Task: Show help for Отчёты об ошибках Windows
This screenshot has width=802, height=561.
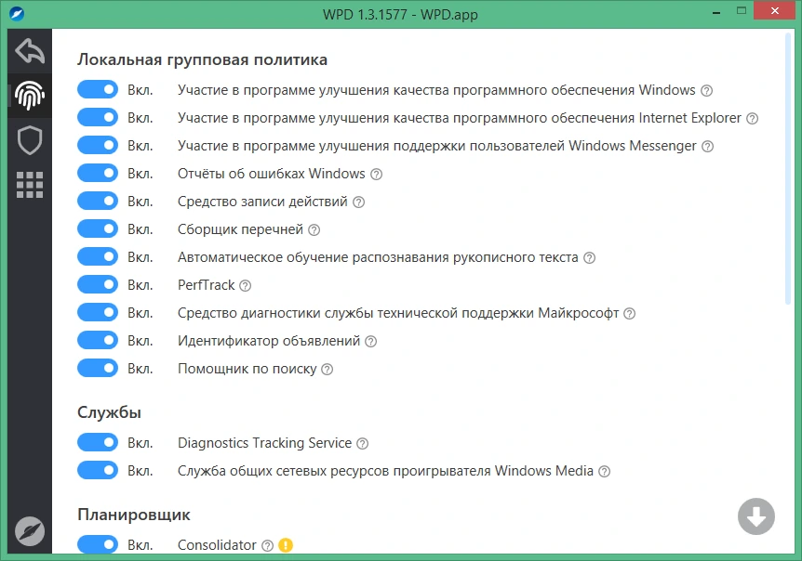Action: [x=377, y=174]
